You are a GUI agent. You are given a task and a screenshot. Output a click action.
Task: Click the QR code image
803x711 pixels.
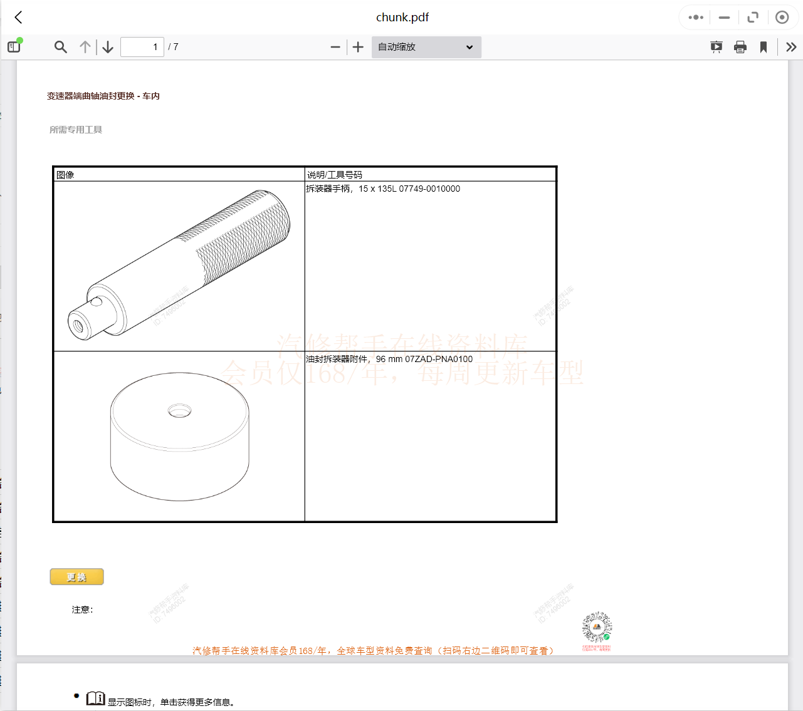[597, 628]
